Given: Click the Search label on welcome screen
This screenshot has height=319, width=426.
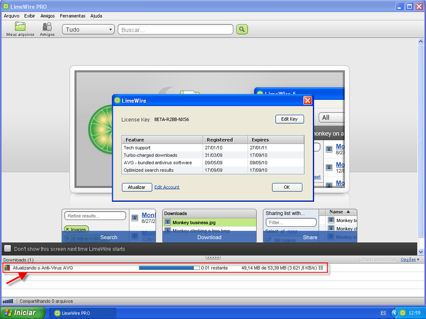Looking at the screenshot, I should 109,237.
